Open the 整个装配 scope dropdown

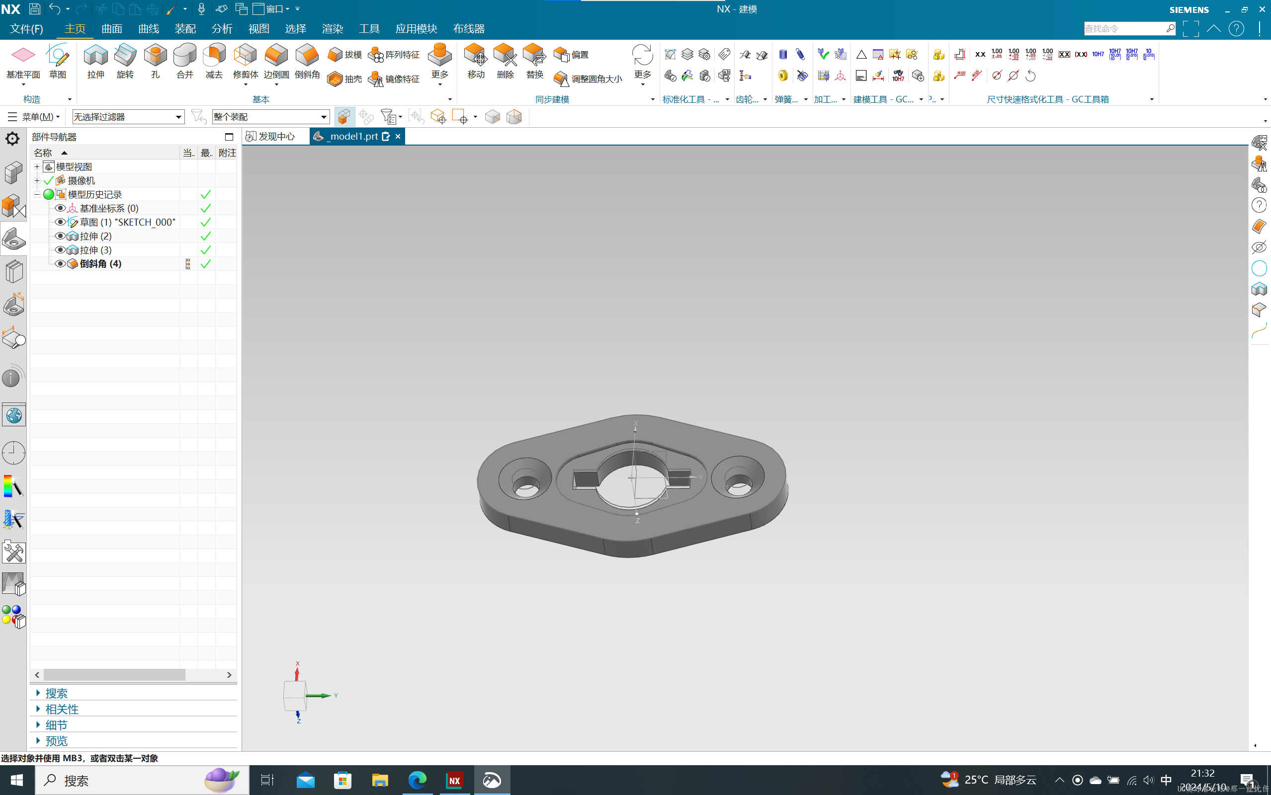click(270, 117)
